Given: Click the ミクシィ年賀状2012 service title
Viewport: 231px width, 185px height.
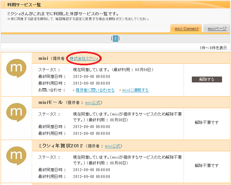Looking at the screenshot, I should click(60, 146).
